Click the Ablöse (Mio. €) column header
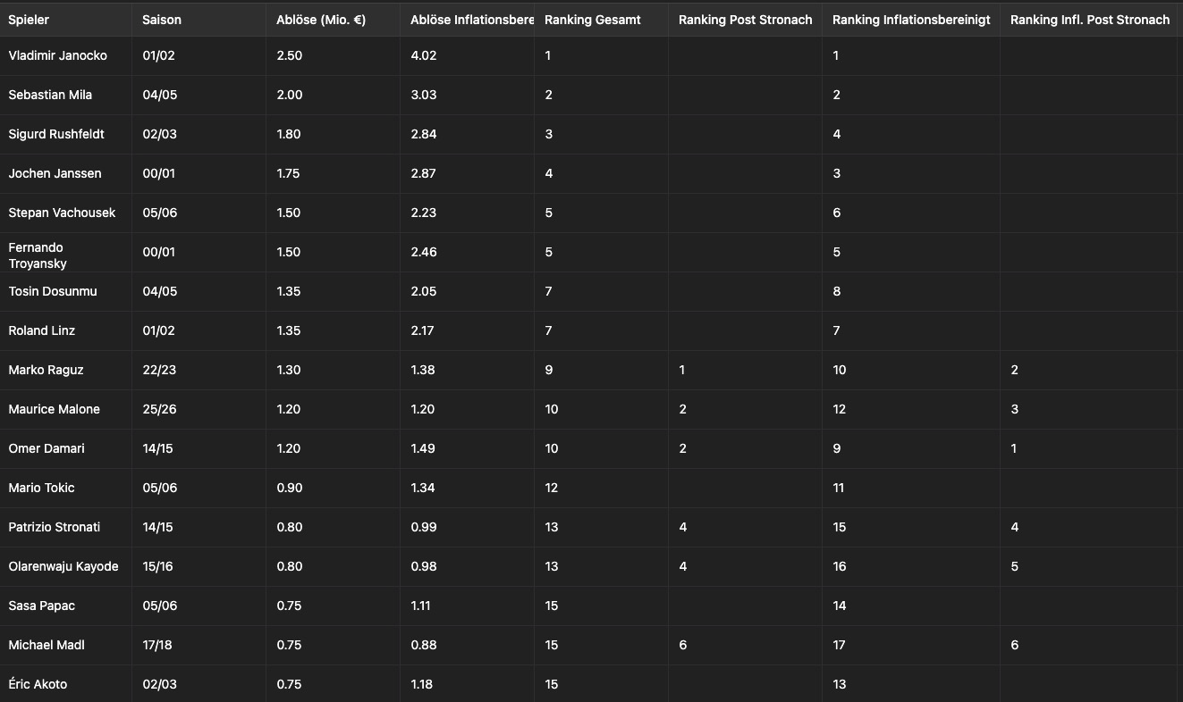This screenshot has height=702, width=1183. tap(333, 20)
